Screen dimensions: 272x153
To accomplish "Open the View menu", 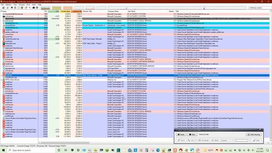I will [x=15, y=5].
